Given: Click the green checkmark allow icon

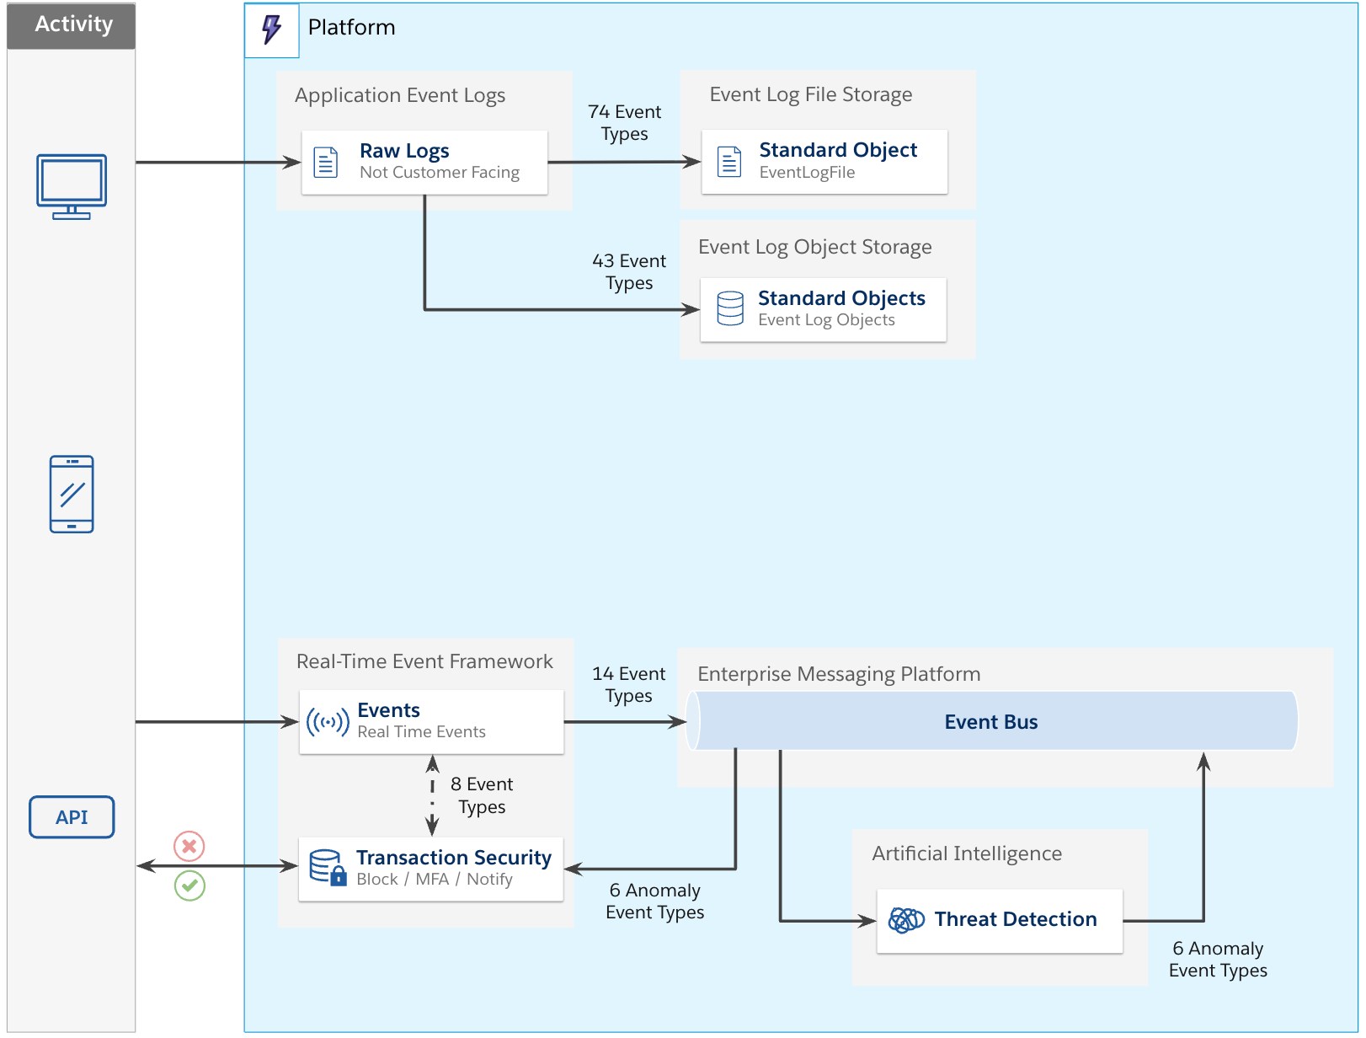Looking at the screenshot, I should (189, 886).
